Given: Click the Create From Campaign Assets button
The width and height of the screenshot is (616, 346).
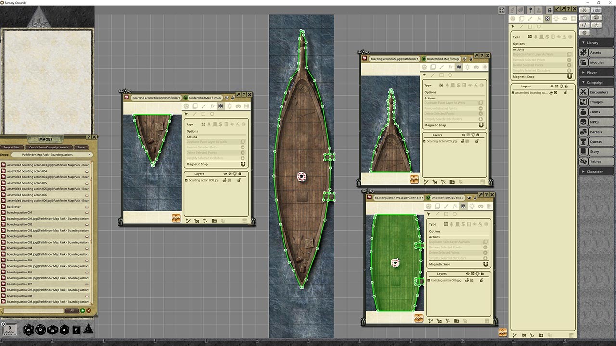Looking at the screenshot, I should [x=48, y=147].
